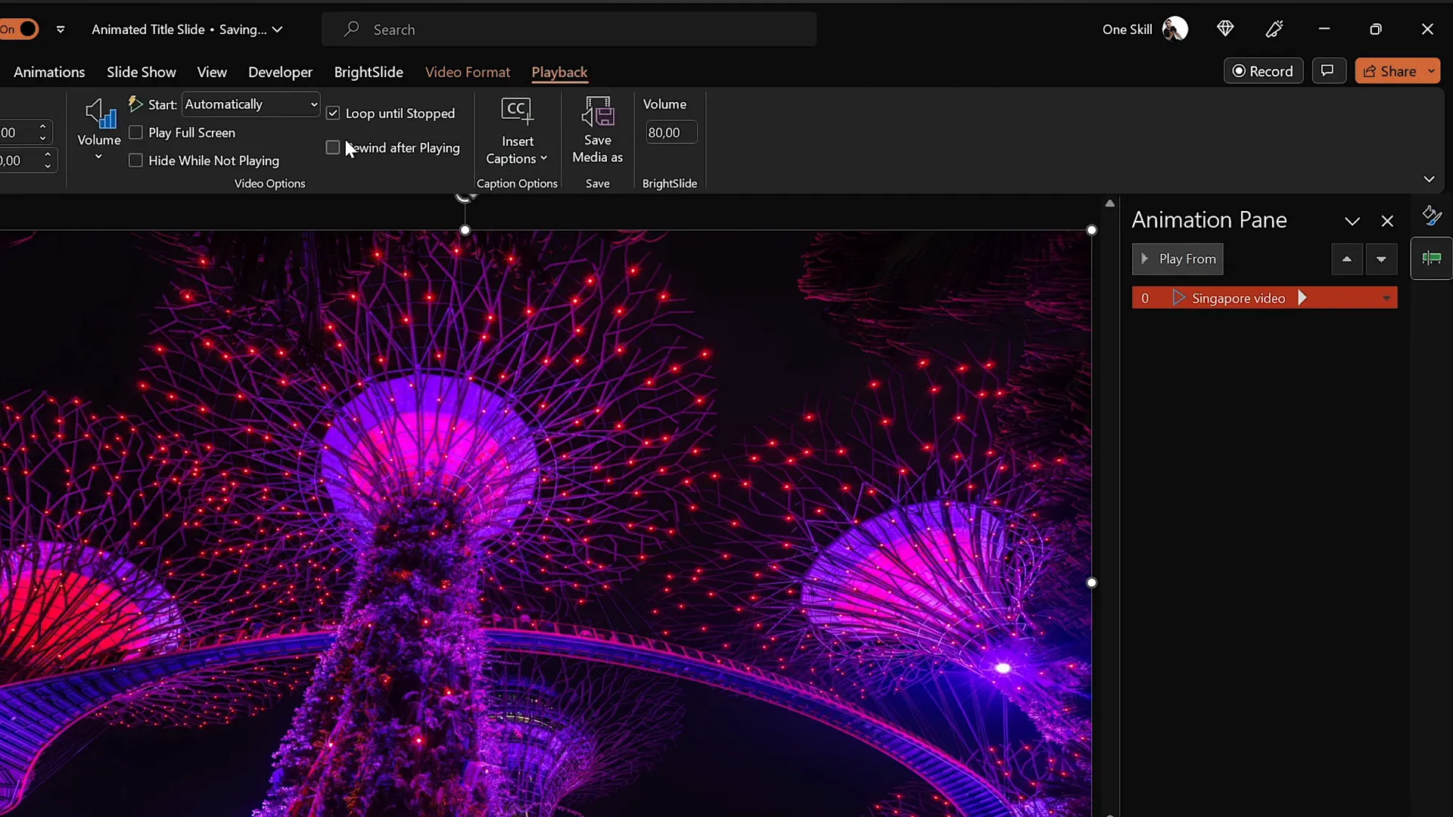
Task: Click the Designer brush icon on right edge
Action: click(1433, 216)
